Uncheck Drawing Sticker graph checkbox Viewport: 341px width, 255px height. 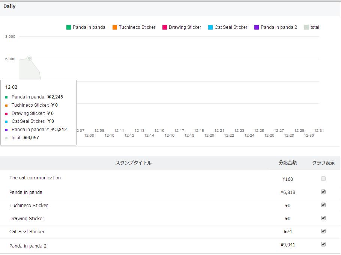click(323, 218)
